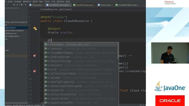Viewport: 189px width, 106px height.
Task: Choose Context completion suggestion
Action: [81, 49]
